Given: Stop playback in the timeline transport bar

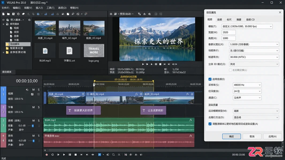Looking at the screenshot, I should [x=76, y=155].
